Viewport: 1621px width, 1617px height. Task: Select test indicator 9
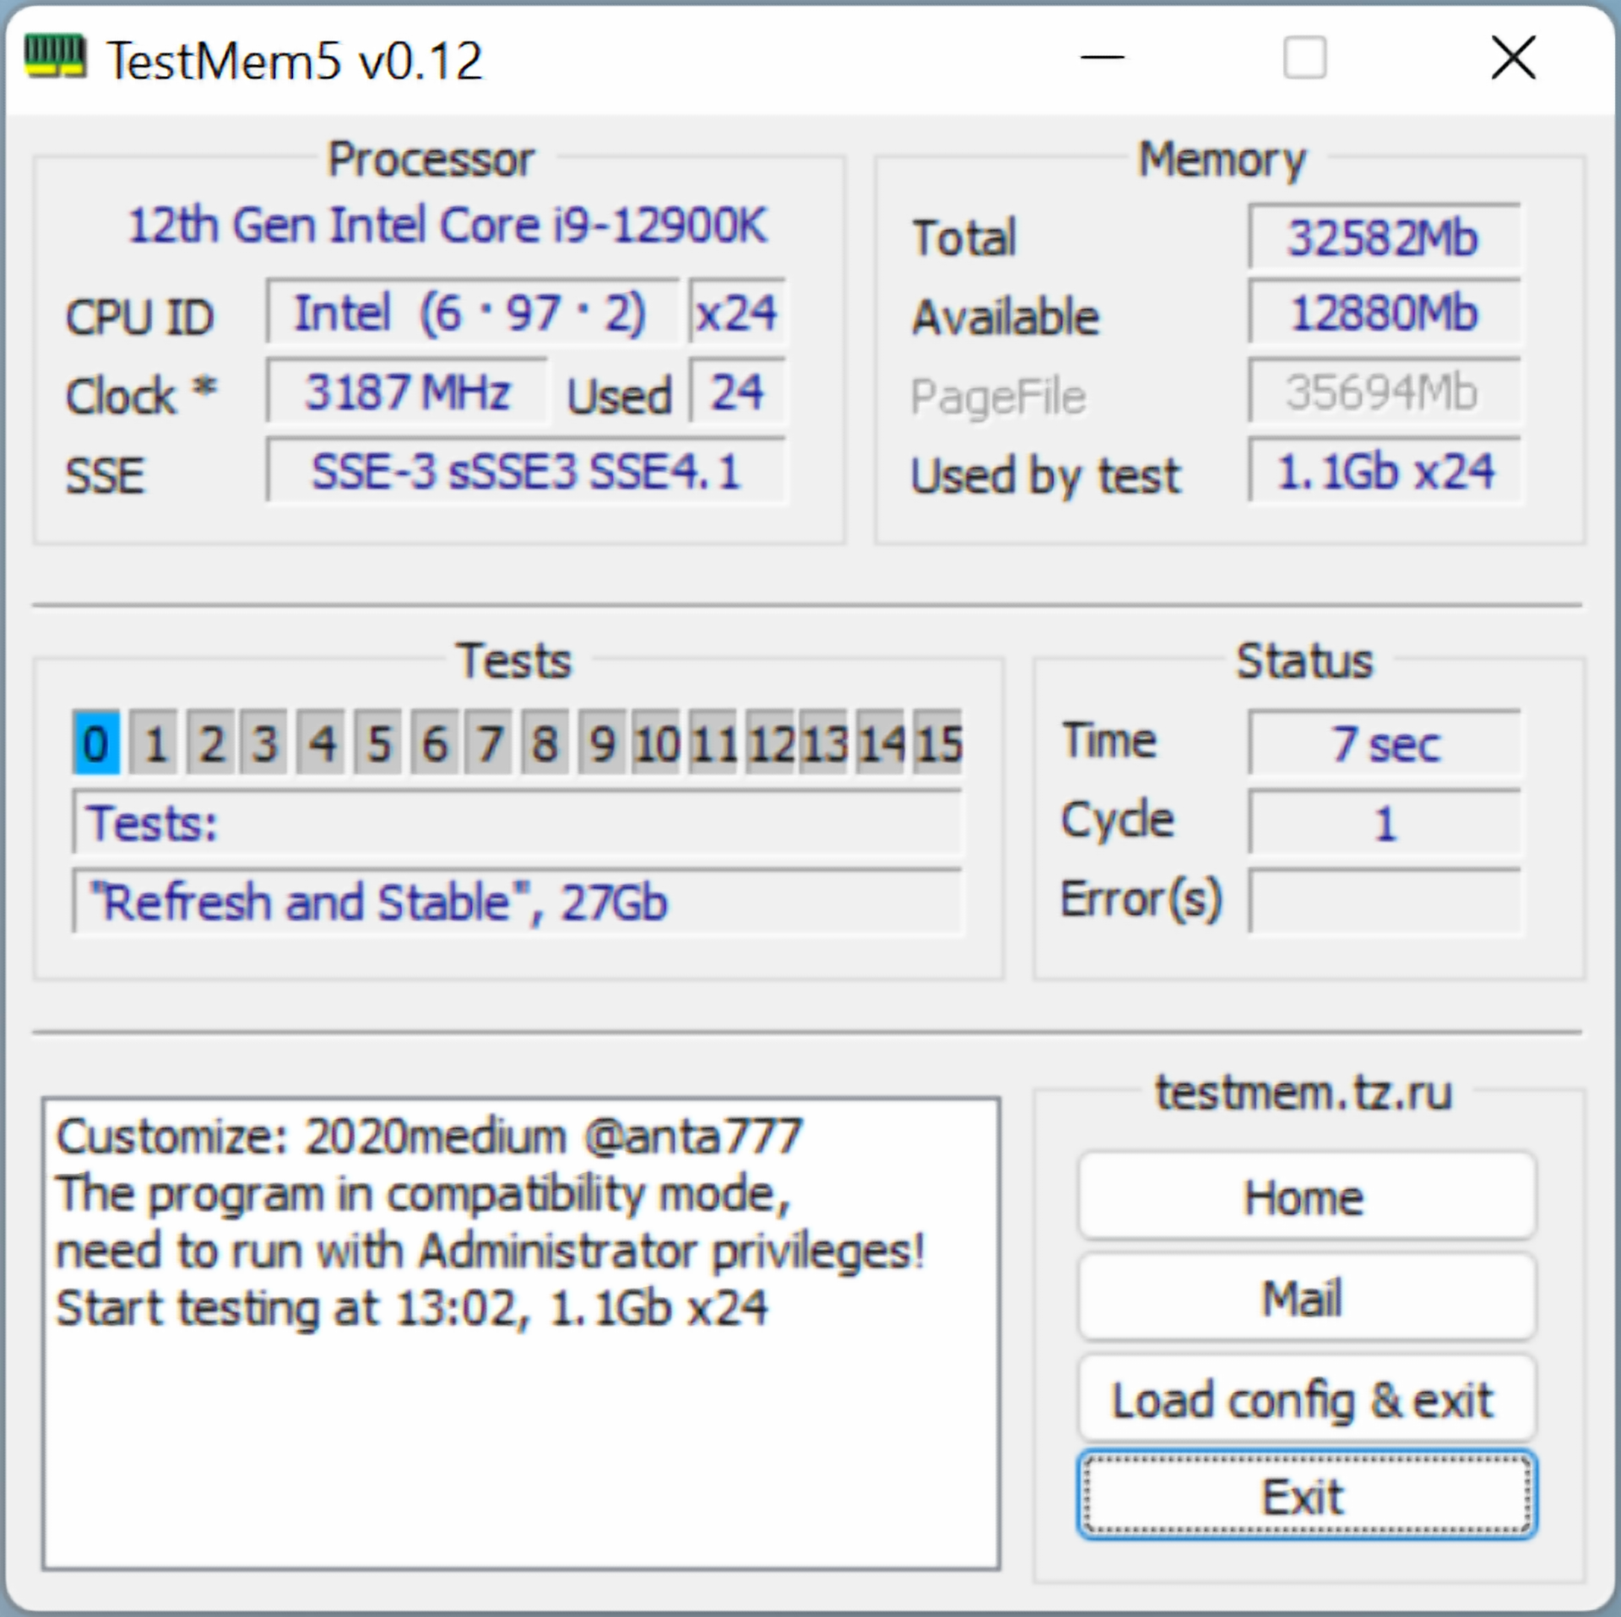pos(602,743)
